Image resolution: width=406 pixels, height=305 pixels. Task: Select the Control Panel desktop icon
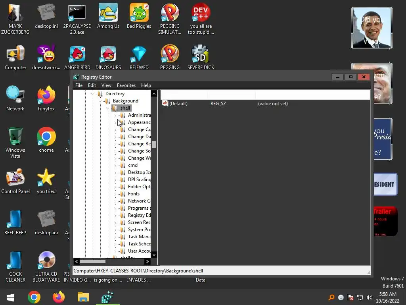pyautogui.click(x=15, y=181)
